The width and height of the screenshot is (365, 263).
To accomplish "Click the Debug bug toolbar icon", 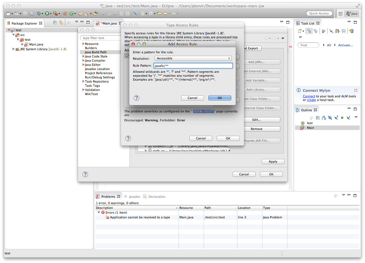I will point(38,13).
